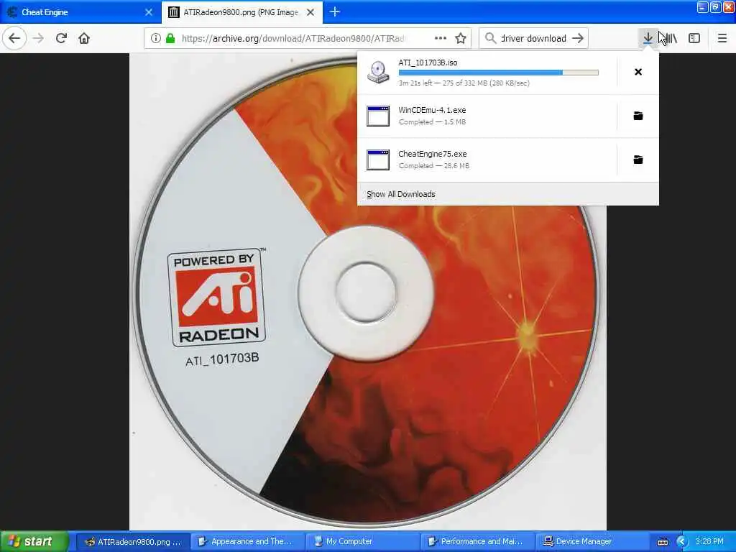Viewport: 736px width, 552px height.
Task: Switch to Appearance and Themes taskbar window
Action: coord(248,542)
